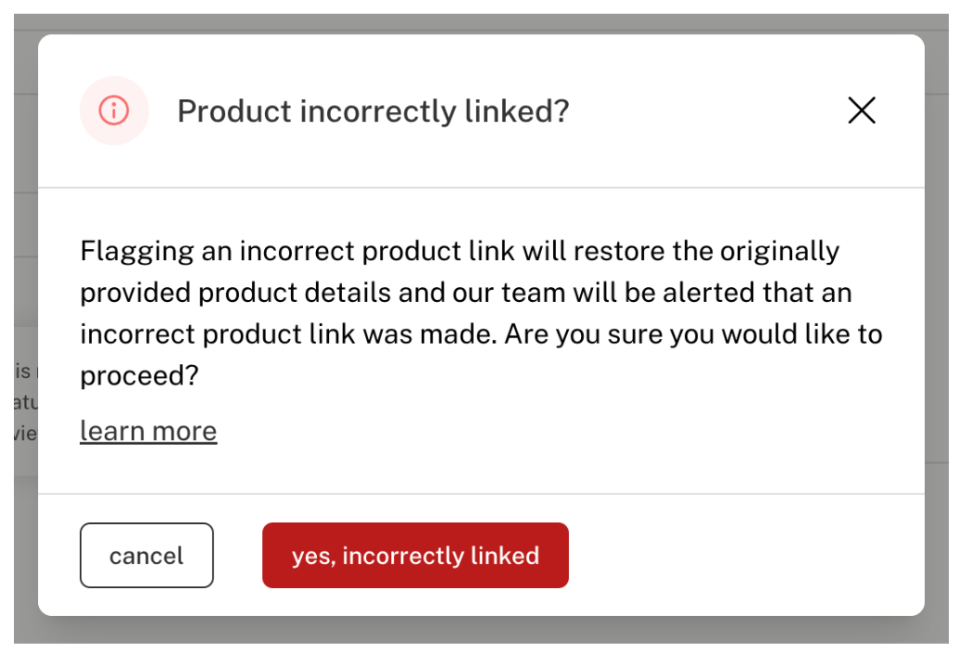Click the partially hidden background text at left

click(25, 402)
